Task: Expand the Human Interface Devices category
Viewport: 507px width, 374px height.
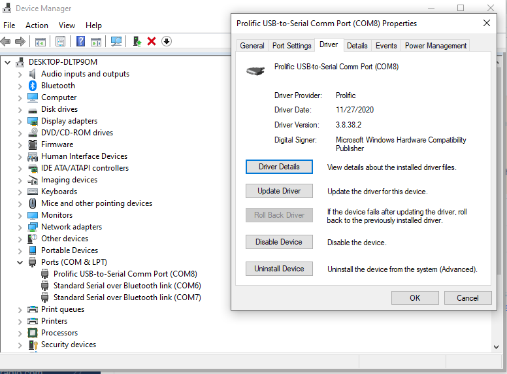Action: [x=20, y=156]
